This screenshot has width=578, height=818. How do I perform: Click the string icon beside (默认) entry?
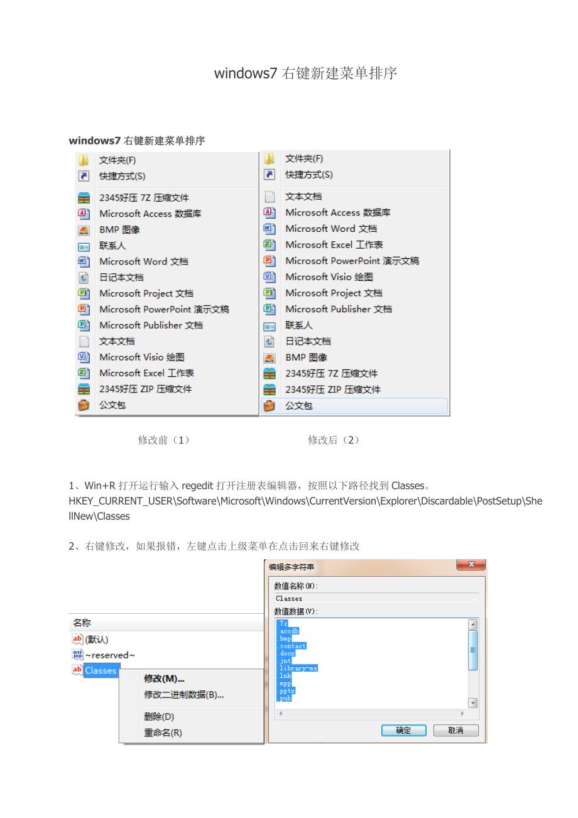coord(77,639)
